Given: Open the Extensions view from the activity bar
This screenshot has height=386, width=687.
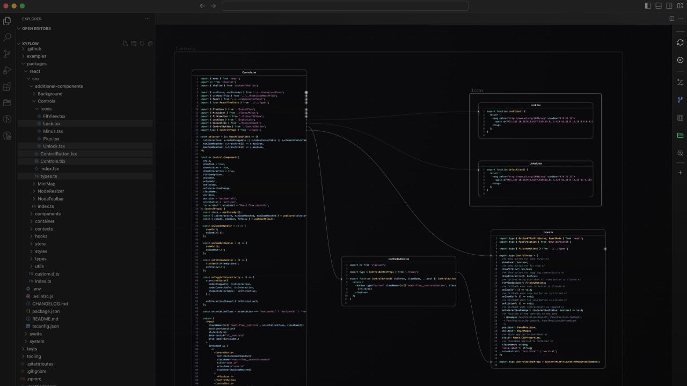Looking at the screenshot, I should click(x=7, y=86).
